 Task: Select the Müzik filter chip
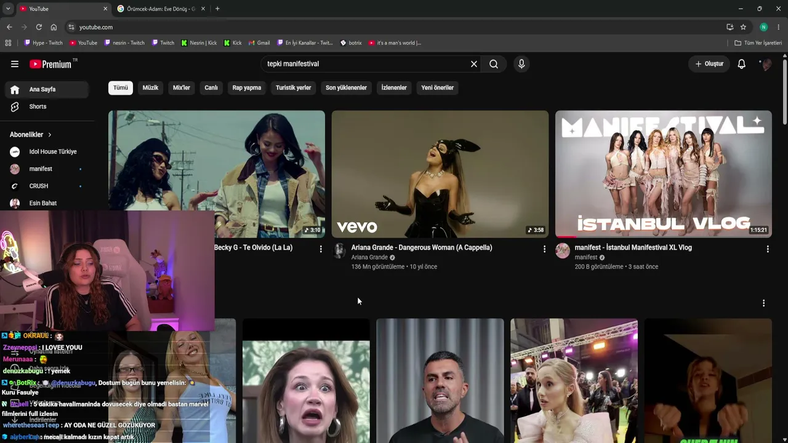(151, 87)
